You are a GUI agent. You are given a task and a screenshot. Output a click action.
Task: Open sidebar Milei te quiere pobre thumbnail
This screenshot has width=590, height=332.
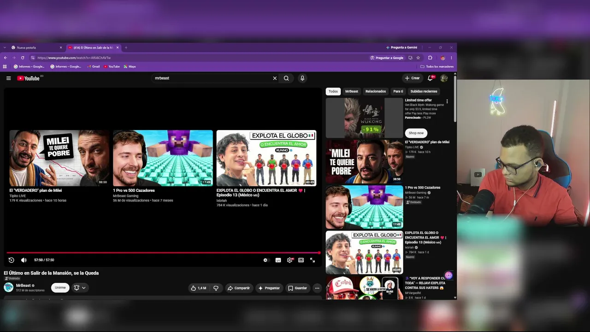[x=364, y=161]
